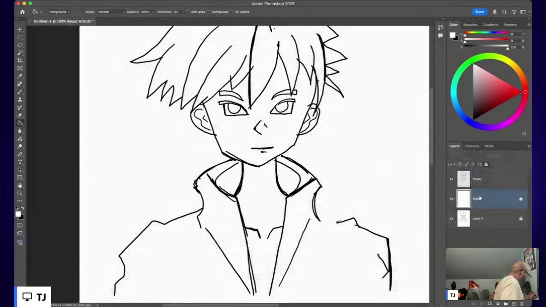The width and height of the screenshot is (546, 307).
Task: Unlock Layer 0 with its lock icon
Action: click(x=520, y=218)
